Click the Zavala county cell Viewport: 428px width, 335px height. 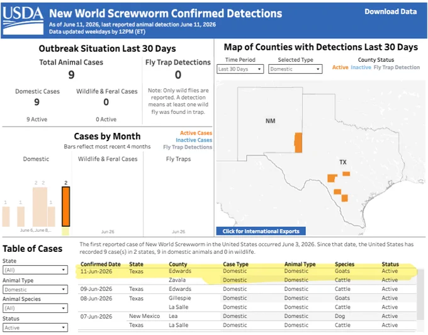click(x=177, y=280)
